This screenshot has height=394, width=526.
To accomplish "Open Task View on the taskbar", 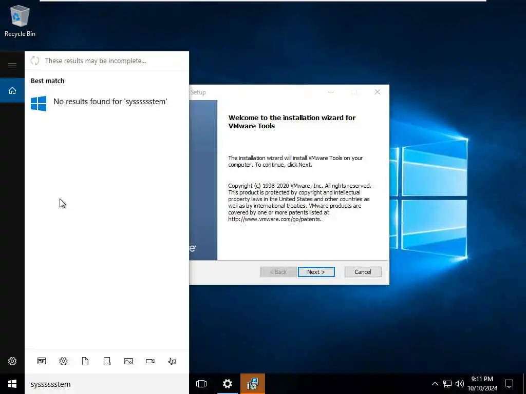I will [201, 384].
